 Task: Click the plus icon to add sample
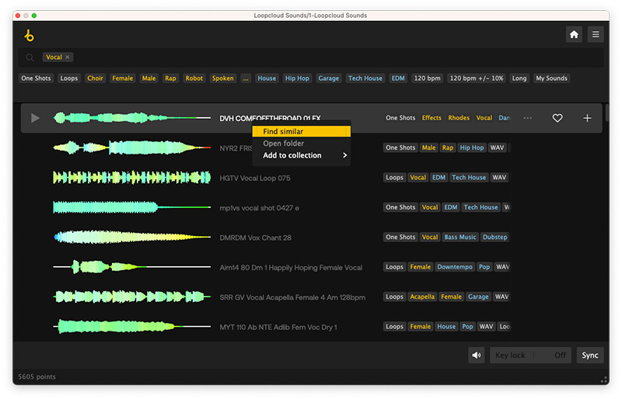[x=587, y=118]
